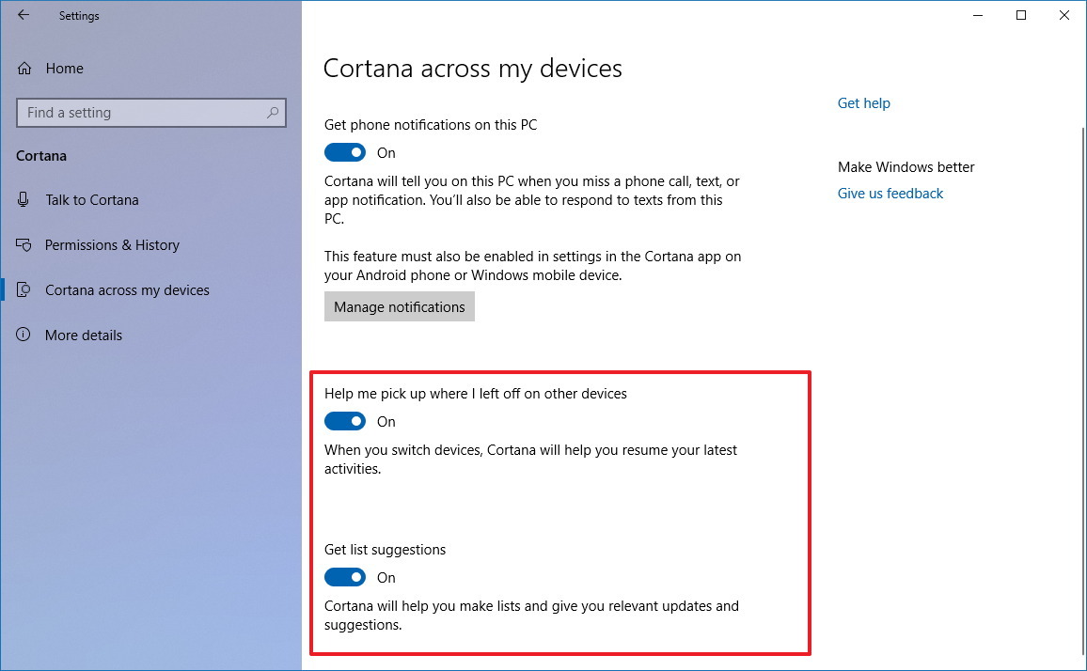Click the Cortana section header in sidebar
Image resolution: width=1087 pixels, height=671 pixels.
[41, 156]
